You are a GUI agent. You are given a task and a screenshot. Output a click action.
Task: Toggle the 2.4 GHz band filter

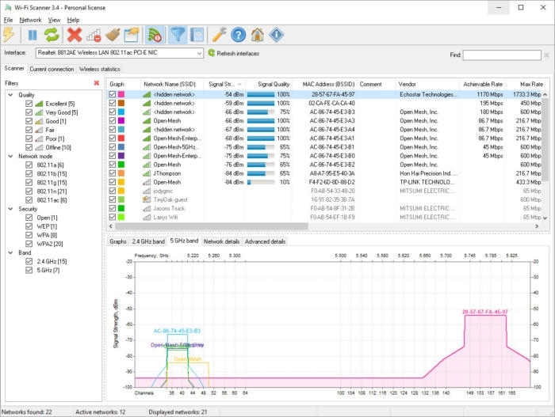[x=29, y=261]
